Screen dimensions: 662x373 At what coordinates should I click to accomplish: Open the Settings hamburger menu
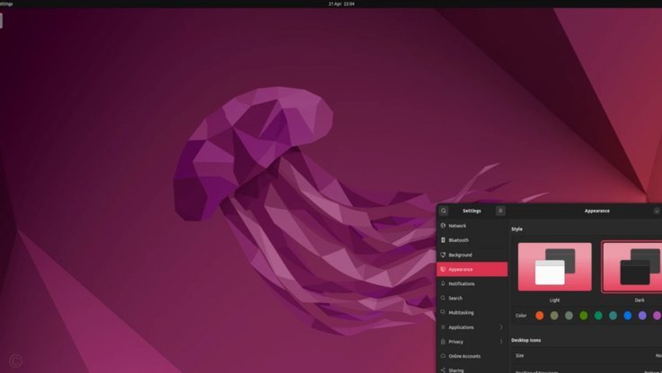click(500, 211)
